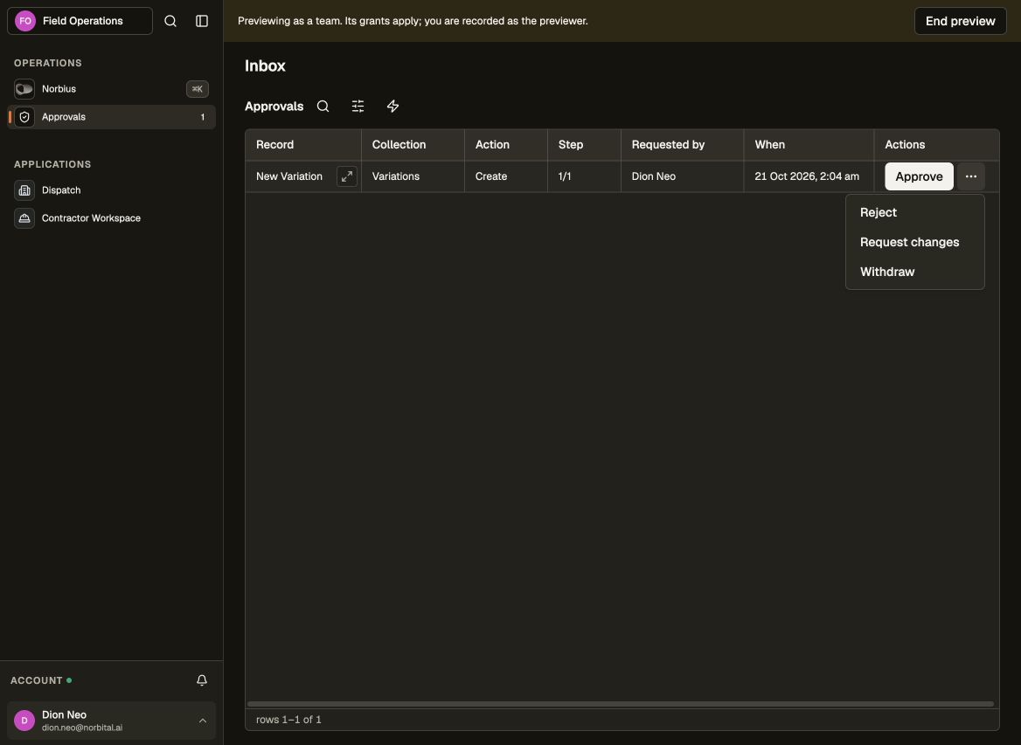Click the Record column header
This screenshot has height=745, width=1021.
click(x=303, y=144)
